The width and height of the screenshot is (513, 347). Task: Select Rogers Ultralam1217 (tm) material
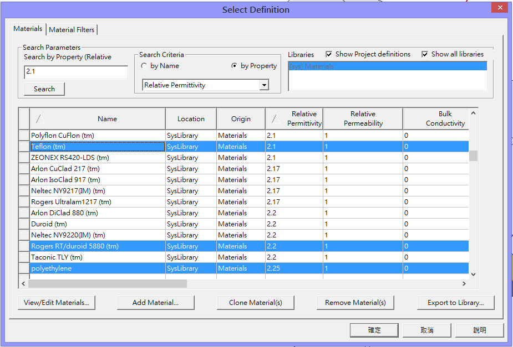[98, 202]
